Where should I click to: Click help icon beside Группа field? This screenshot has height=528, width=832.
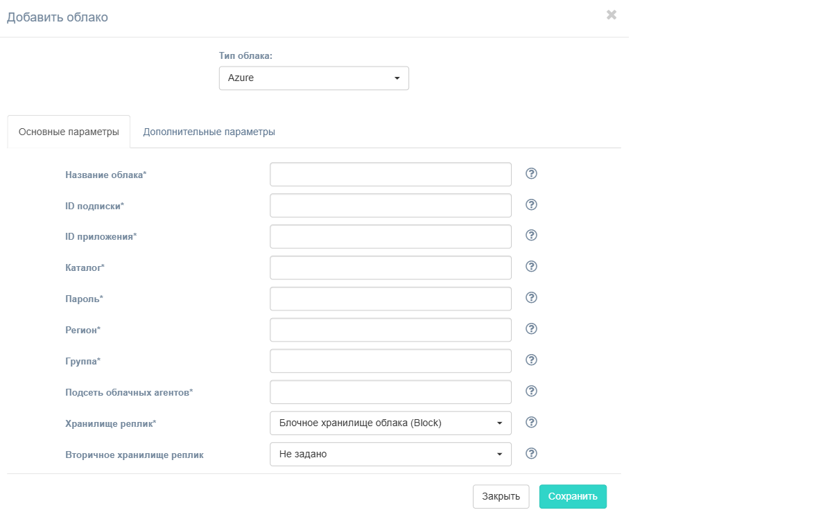(x=532, y=360)
